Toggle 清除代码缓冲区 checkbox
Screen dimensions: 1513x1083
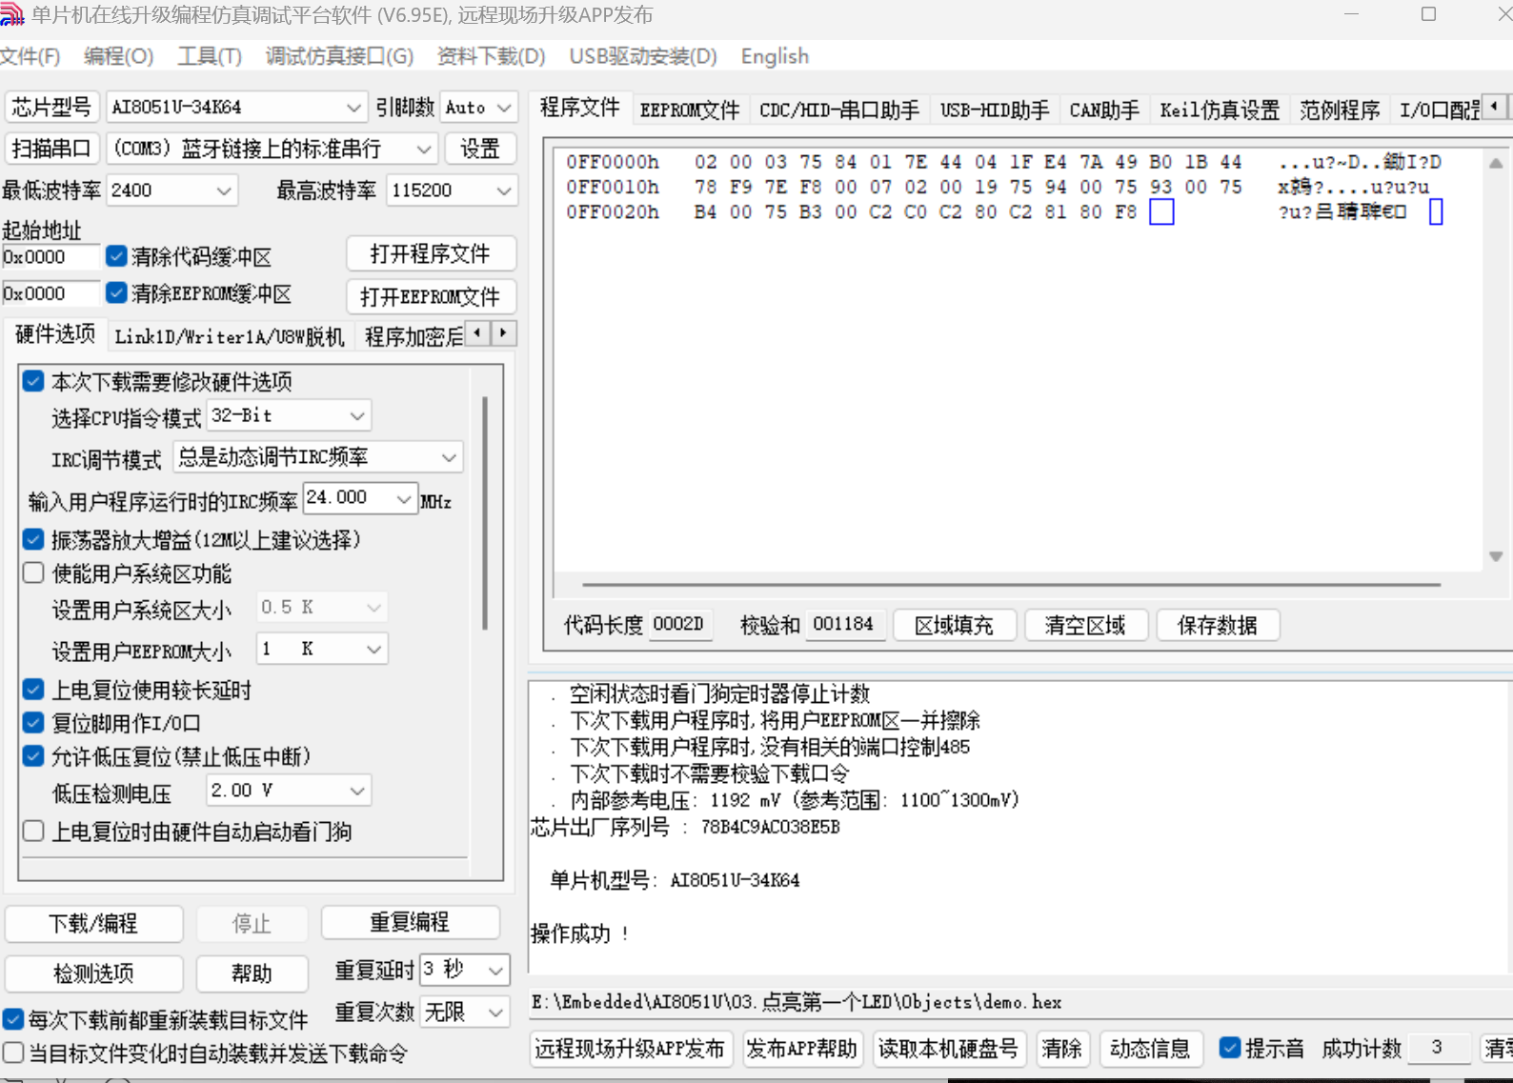tap(116, 256)
